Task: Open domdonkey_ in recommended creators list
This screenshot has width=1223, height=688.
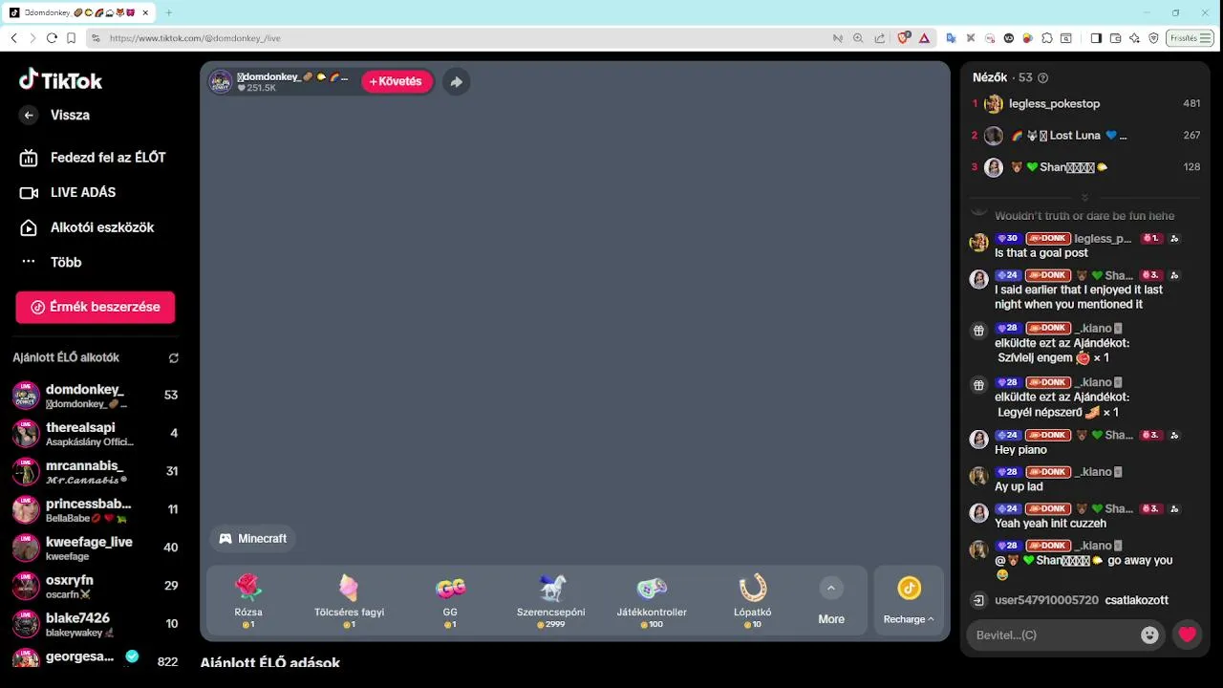Action: pyautogui.click(x=96, y=396)
